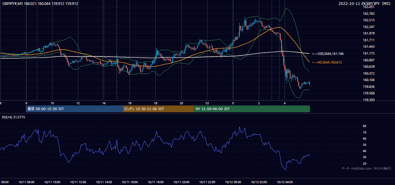Click price axis value 160.907
Viewport: 395px width, 185px height.
pos(369,60)
